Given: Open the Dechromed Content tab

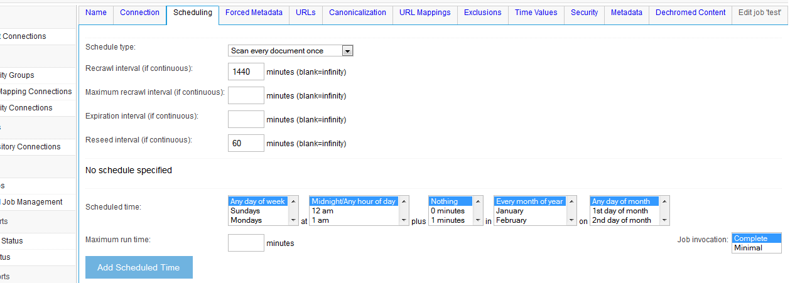Looking at the screenshot, I should pos(690,13).
